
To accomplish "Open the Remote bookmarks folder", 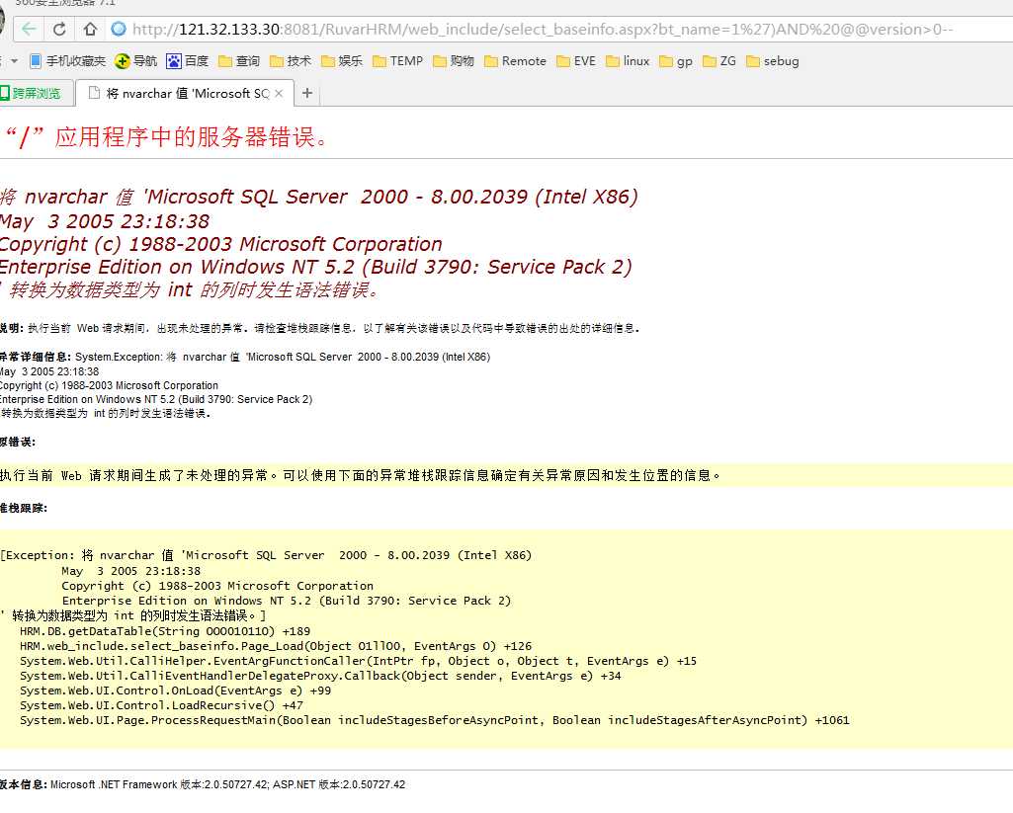I will [515, 61].
